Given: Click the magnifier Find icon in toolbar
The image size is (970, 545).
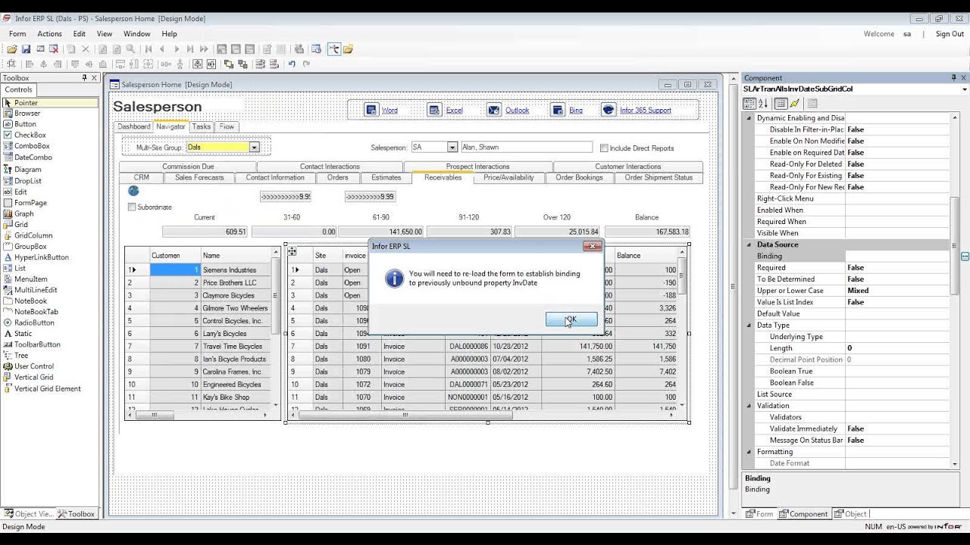Looking at the screenshot, I should 130,49.
